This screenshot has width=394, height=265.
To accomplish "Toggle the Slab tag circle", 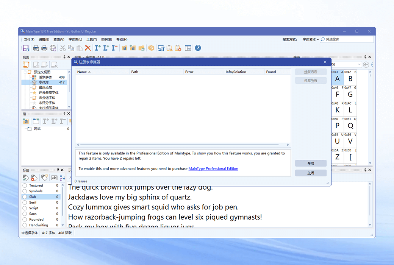I will coord(25,197).
